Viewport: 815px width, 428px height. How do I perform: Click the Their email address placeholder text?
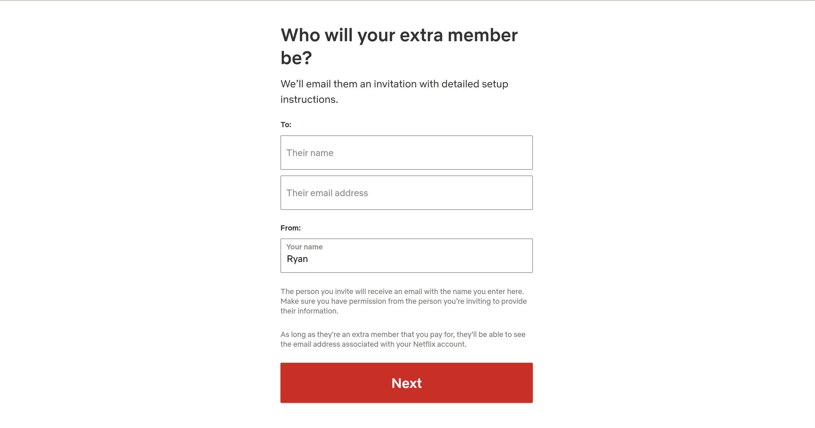pos(327,193)
